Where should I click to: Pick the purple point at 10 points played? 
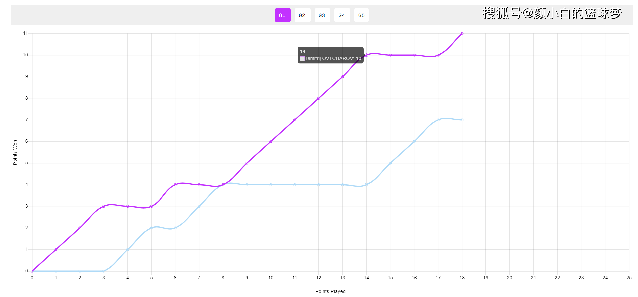(271, 142)
